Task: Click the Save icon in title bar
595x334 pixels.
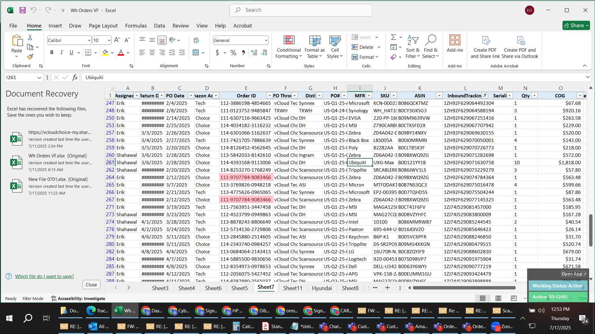Action: pyautogui.click(x=22, y=10)
